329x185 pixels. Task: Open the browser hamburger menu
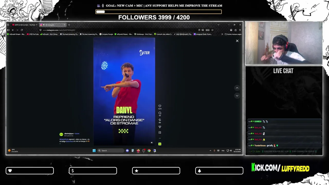point(240,30)
